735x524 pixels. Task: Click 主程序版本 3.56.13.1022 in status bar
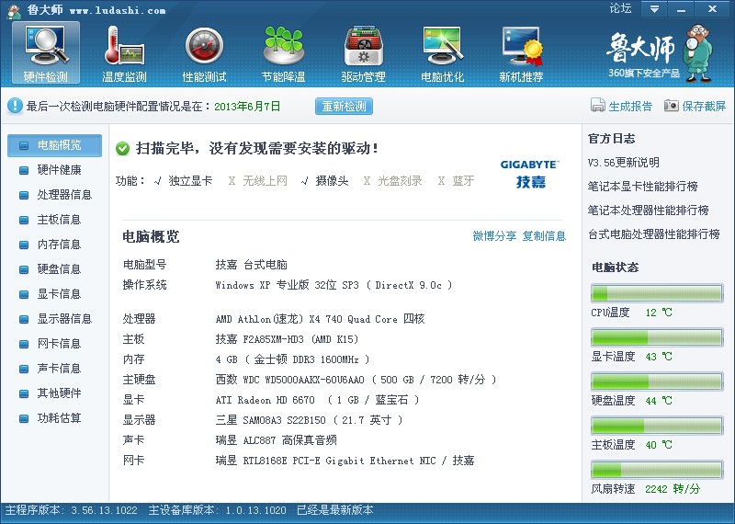click(72, 510)
